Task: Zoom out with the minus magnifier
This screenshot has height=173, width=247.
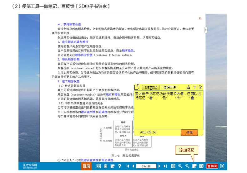Action: 187,166
